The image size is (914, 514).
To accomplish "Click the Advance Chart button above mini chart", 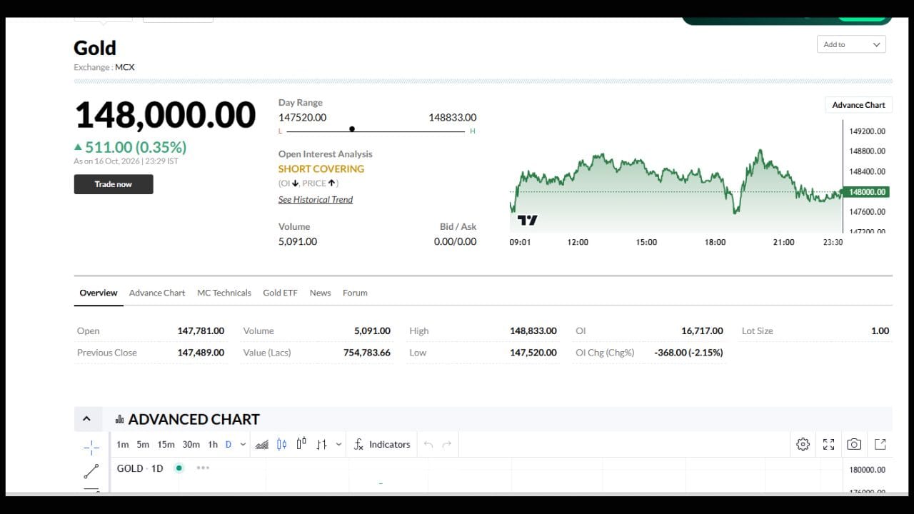I will [858, 105].
